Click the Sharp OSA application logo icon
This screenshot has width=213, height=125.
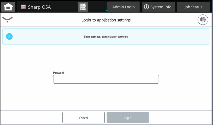[23, 7]
